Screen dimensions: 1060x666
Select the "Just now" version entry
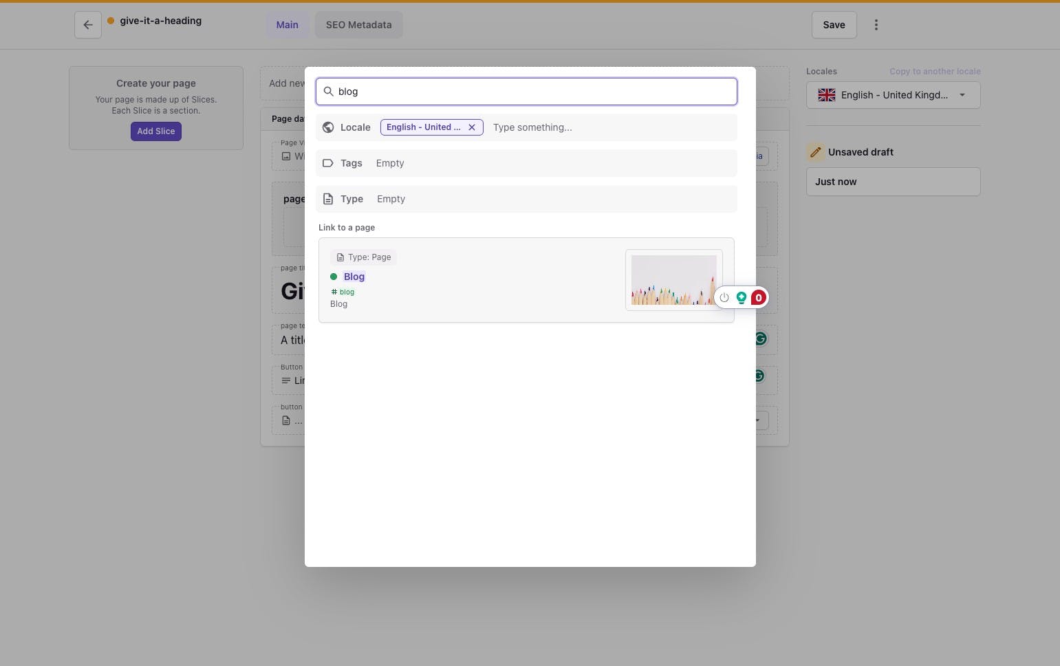[x=894, y=182]
